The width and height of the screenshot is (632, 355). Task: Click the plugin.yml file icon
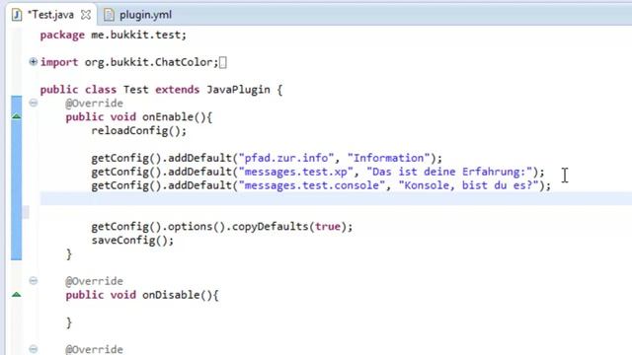(109, 15)
